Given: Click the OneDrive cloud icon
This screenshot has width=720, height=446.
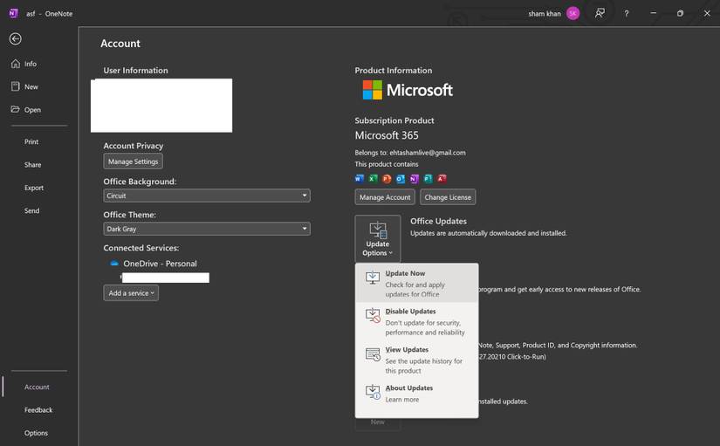Looking at the screenshot, I should point(114,264).
